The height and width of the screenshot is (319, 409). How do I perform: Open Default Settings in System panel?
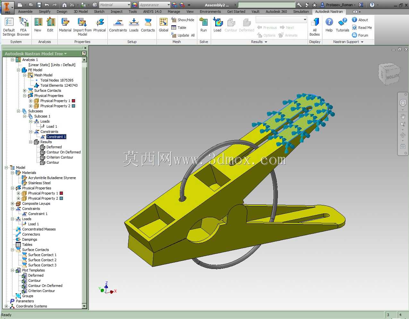pyautogui.click(x=9, y=27)
